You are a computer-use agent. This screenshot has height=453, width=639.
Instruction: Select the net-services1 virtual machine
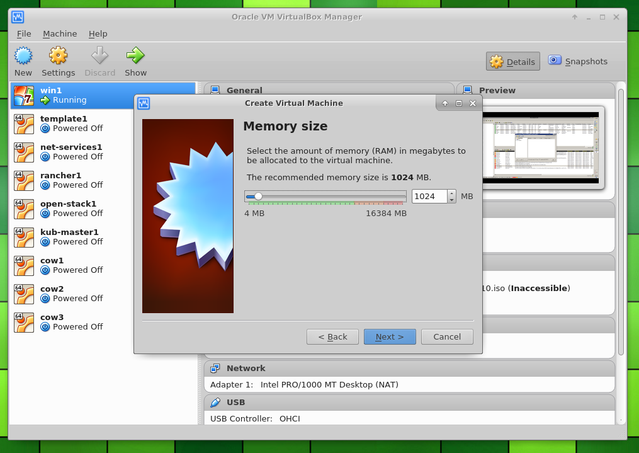point(103,152)
